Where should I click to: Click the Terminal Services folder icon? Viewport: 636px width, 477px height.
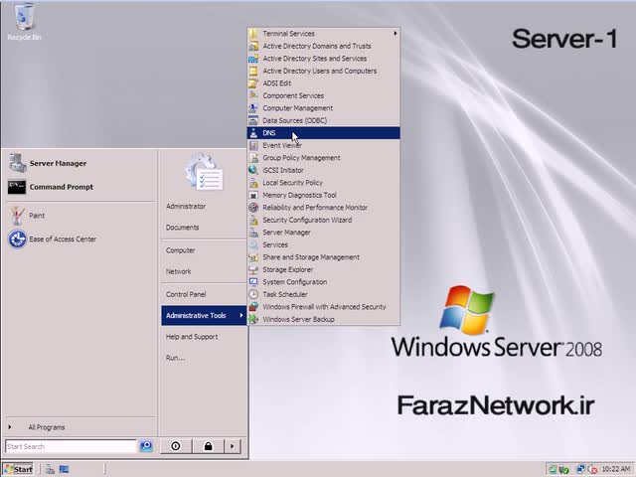point(253,33)
